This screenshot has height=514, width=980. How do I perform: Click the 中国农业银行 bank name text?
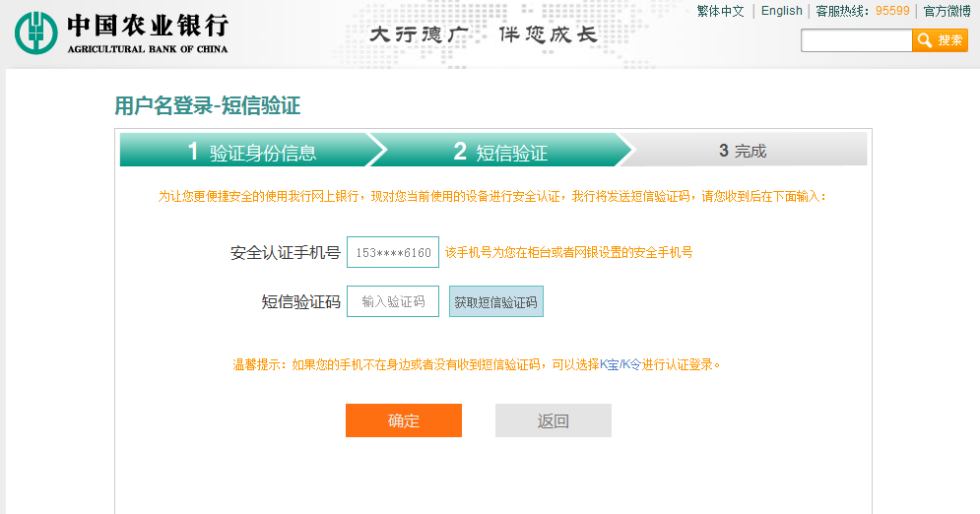click(x=148, y=24)
